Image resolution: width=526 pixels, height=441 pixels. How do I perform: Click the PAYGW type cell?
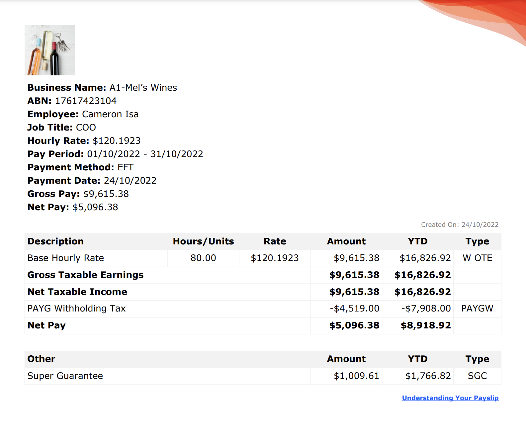click(477, 309)
